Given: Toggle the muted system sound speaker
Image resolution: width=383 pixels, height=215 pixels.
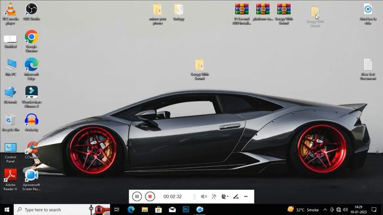Looking at the screenshot, I should pyautogui.click(x=203, y=196).
